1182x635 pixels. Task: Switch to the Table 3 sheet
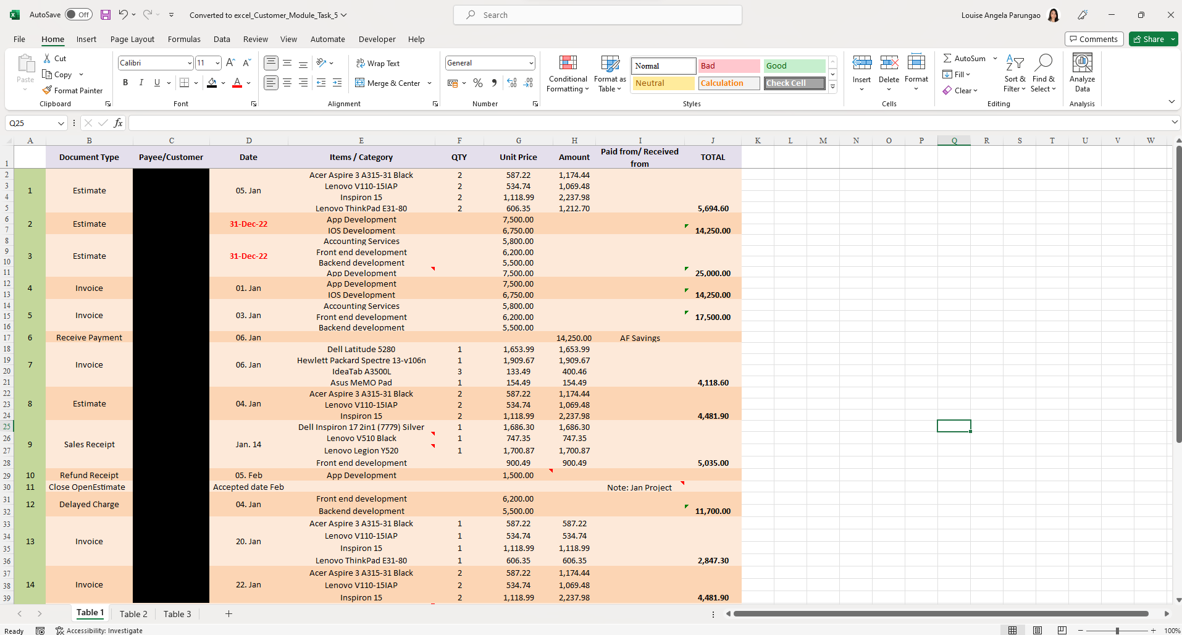[x=177, y=614]
